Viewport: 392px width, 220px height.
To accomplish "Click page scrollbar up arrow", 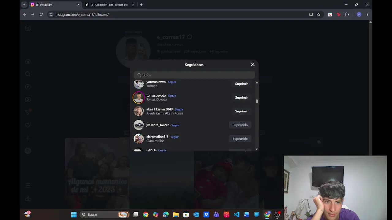I will coord(371,22).
